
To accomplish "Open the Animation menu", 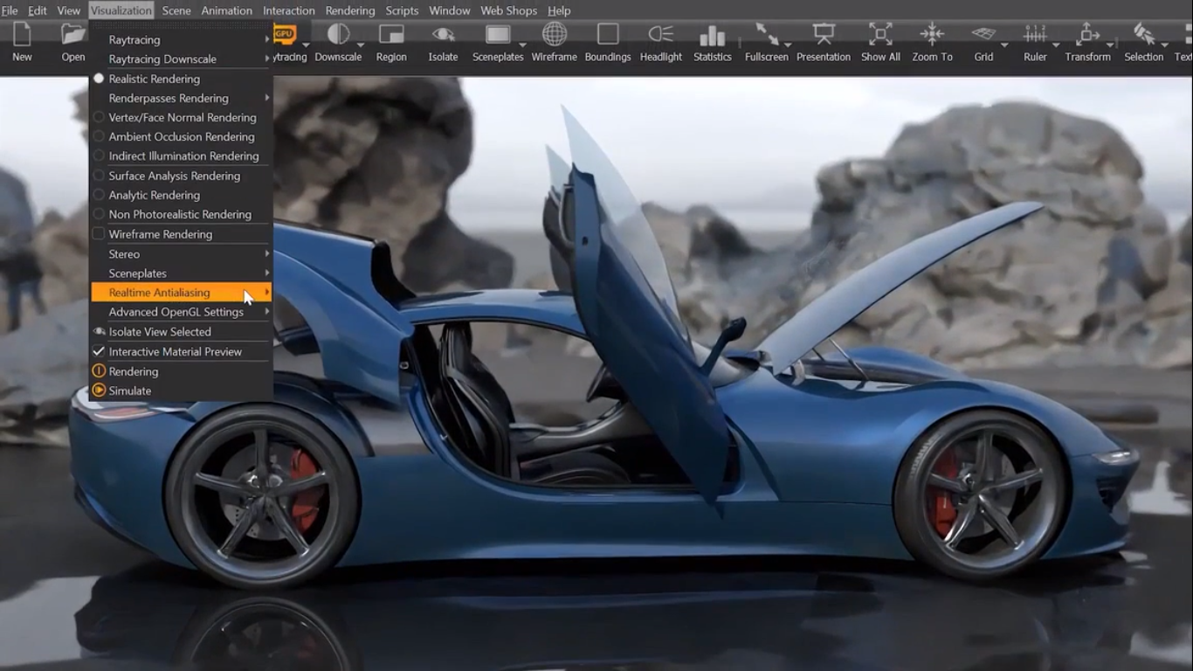I will coord(227,10).
